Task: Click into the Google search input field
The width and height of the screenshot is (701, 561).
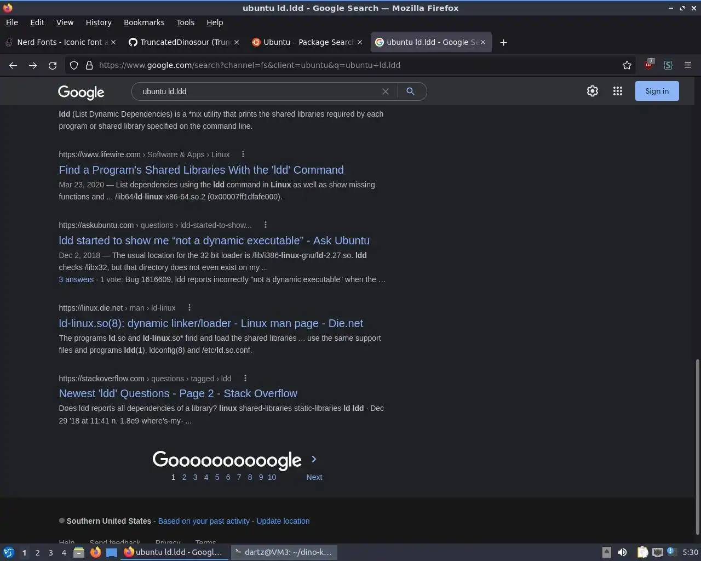Action: click(257, 91)
